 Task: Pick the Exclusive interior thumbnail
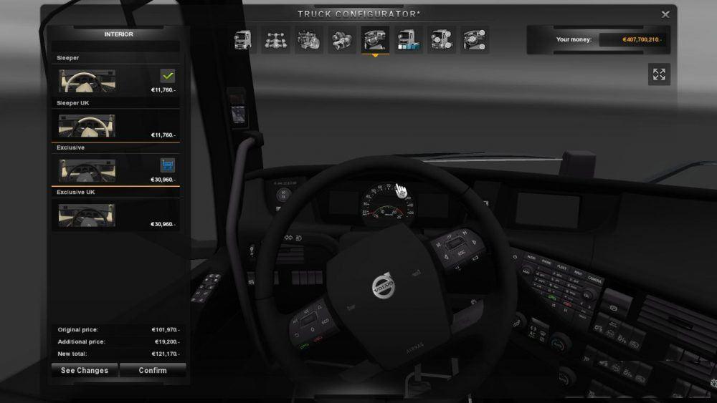(87, 170)
